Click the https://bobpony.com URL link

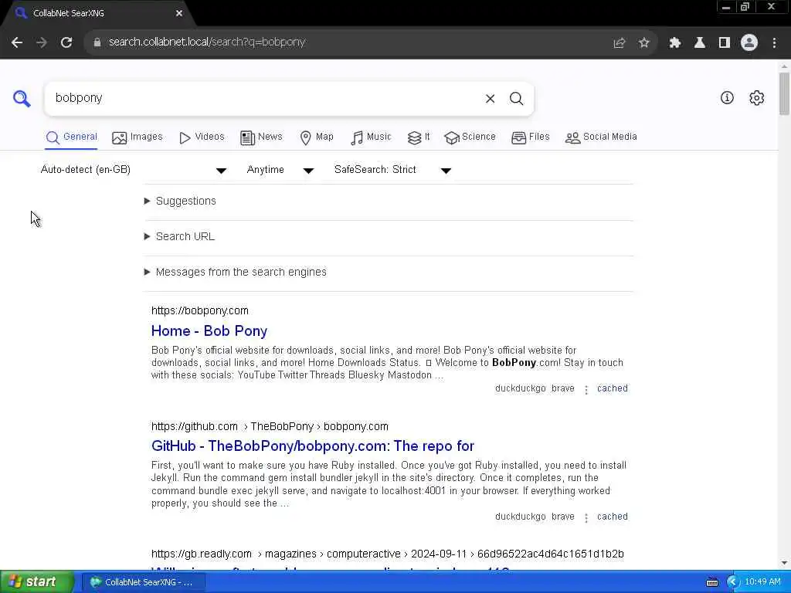pos(200,310)
